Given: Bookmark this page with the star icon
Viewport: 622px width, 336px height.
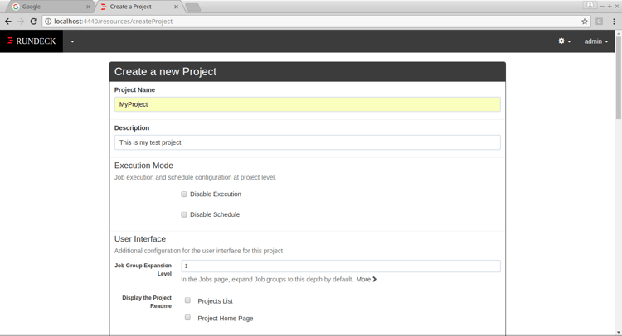Looking at the screenshot, I should pos(585,22).
